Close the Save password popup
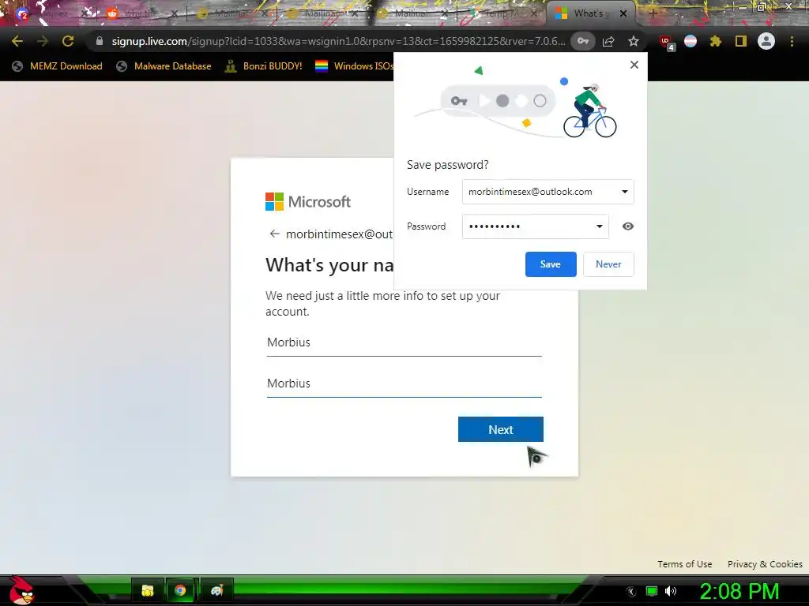 pyautogui.click(x=634, y=65)
